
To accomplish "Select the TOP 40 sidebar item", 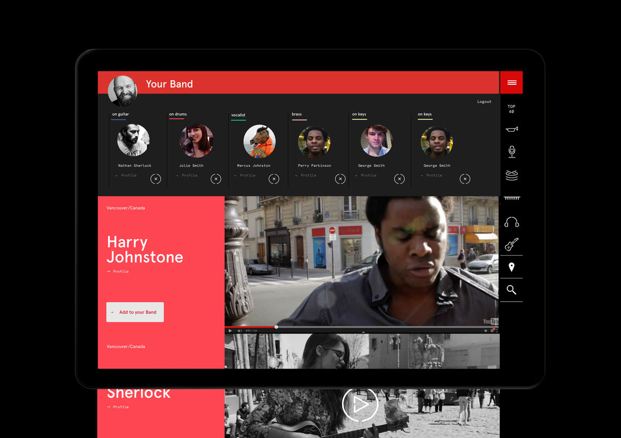I will click(x=511, y=109).
